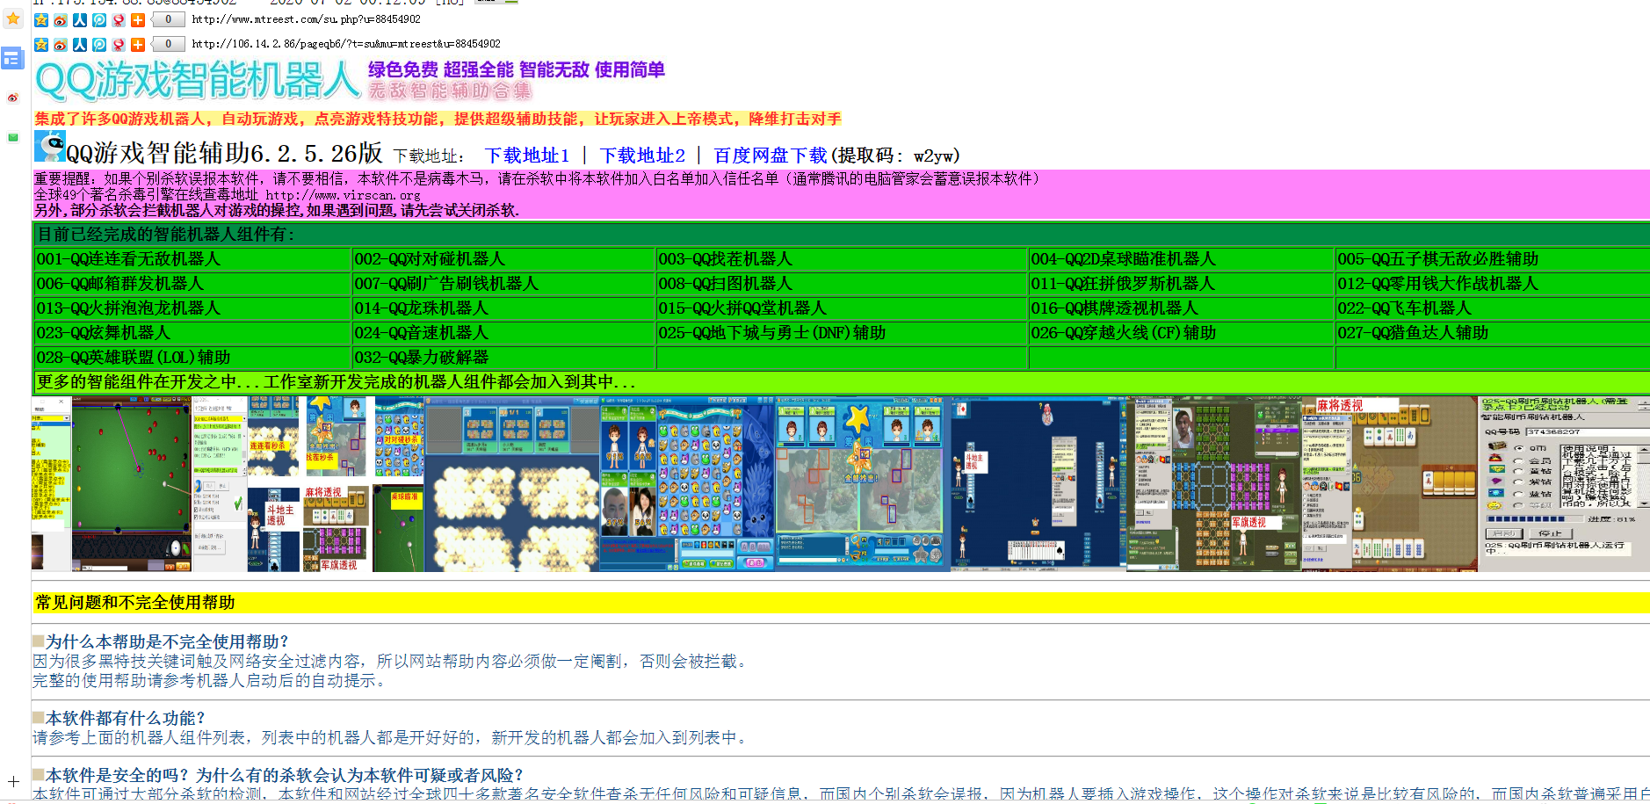The image size is (1650, 804).
Task: Share to Weibo beside the 106.14.2.86 URL
Action: pyautogui.click(x=61, y=45)
